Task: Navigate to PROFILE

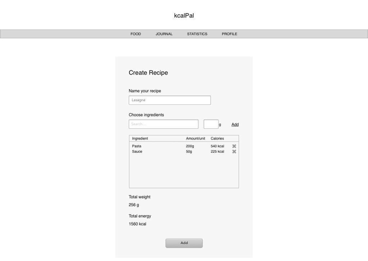Action: pyautogui.click(x=229, y=34)
